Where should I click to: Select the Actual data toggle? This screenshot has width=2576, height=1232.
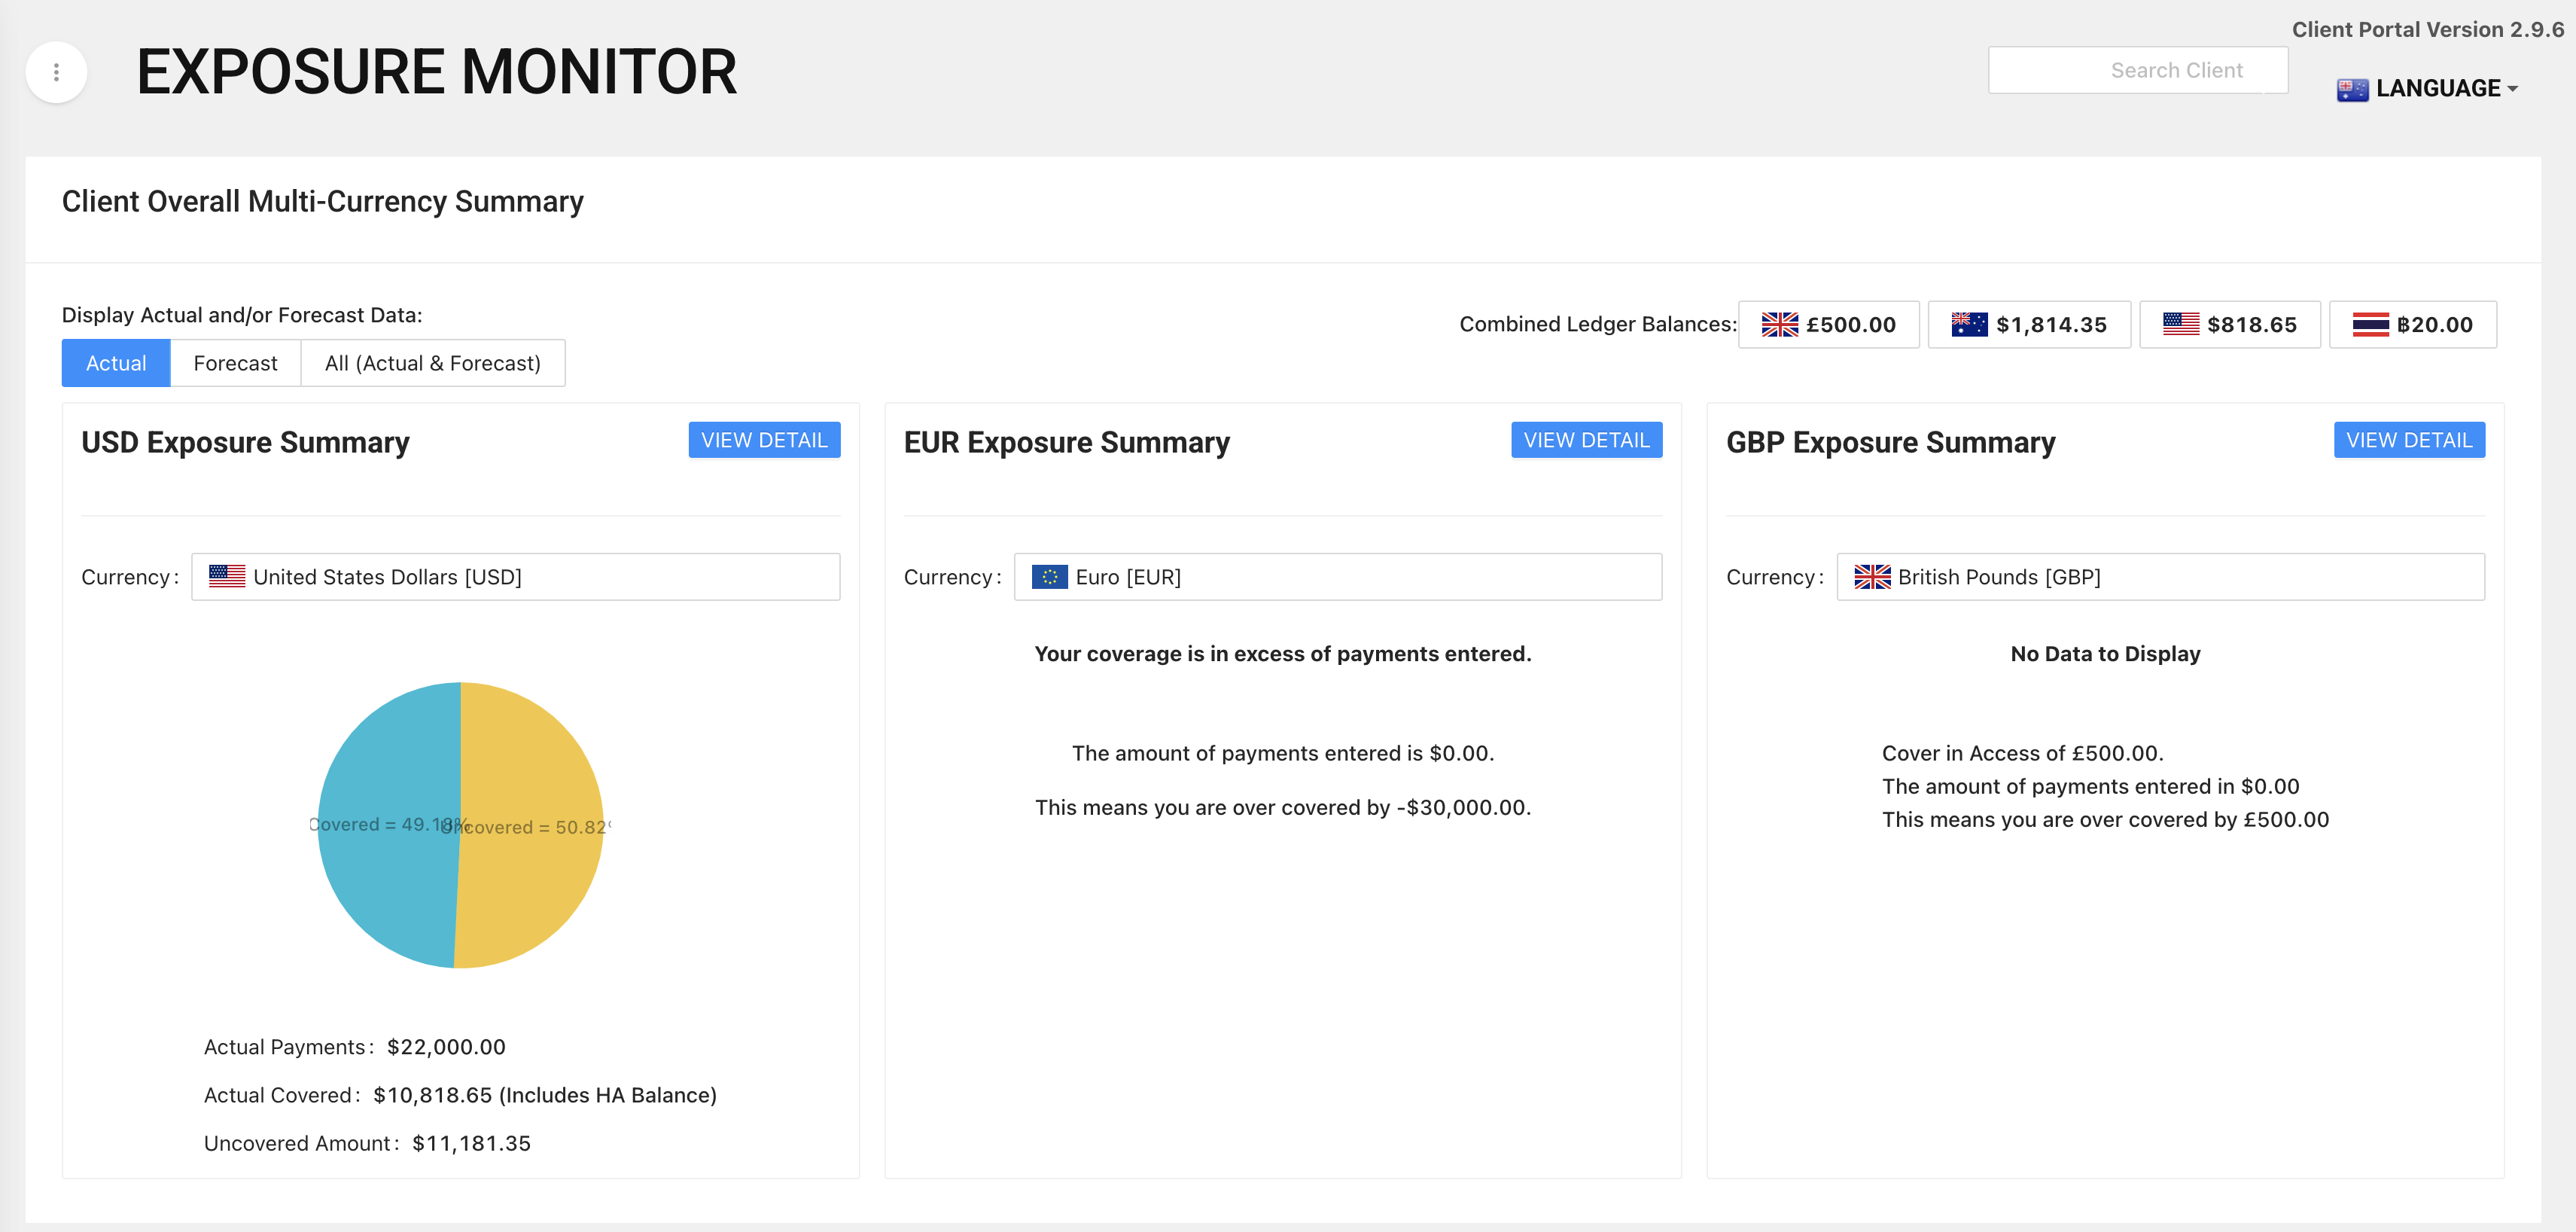click(x=116, y=363)
